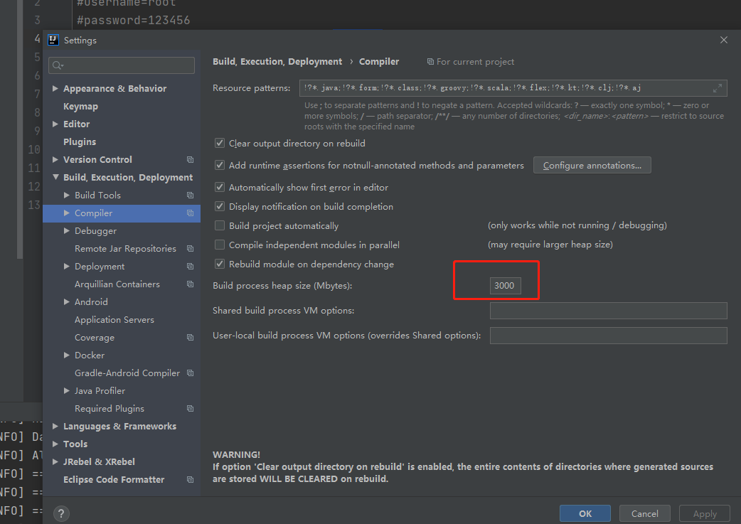
Task: Select Remote Jar Repositories item
Action: (x=125, y=249)
